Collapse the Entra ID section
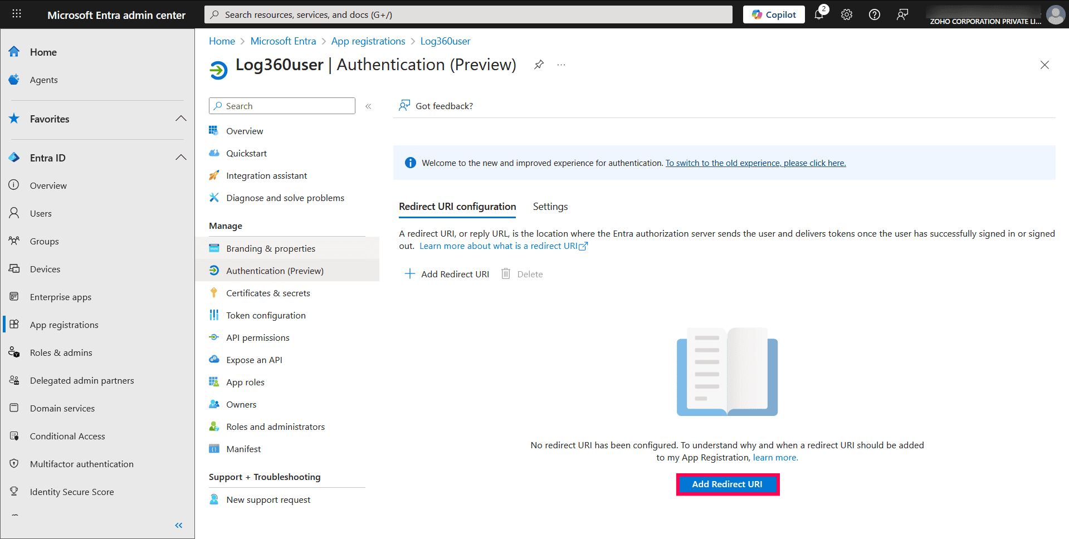Viewport: 1069px width, 539px height. click(x=180, y=158)
